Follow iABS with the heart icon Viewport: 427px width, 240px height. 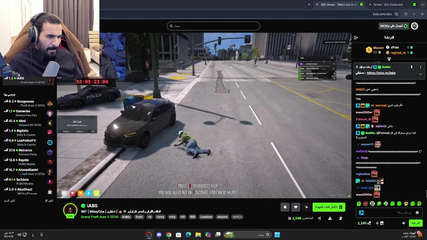296,207
